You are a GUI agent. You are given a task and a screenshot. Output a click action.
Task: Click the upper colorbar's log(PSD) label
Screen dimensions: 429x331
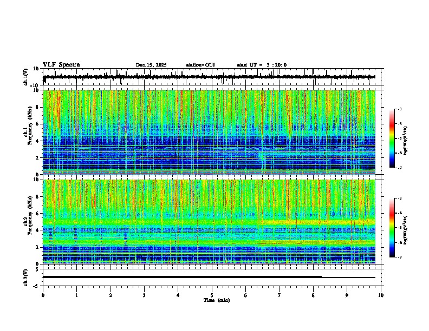(x=405, y=141)
